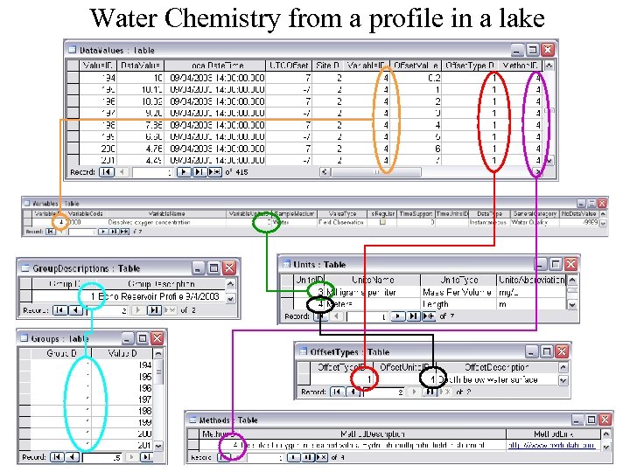630x472 pixels.
Task: Select OffsetDescription column header in OffsetTypes table
Action: pos(497,367)
